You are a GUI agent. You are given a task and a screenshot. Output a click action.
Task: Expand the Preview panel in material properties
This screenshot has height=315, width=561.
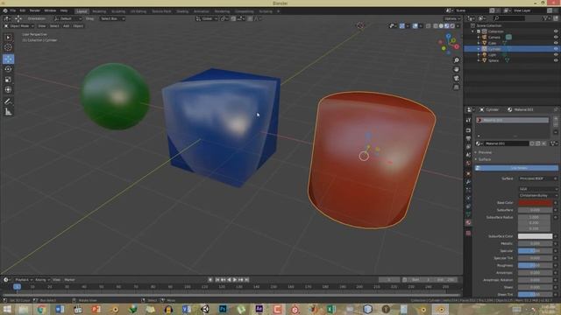pos(485,152)
